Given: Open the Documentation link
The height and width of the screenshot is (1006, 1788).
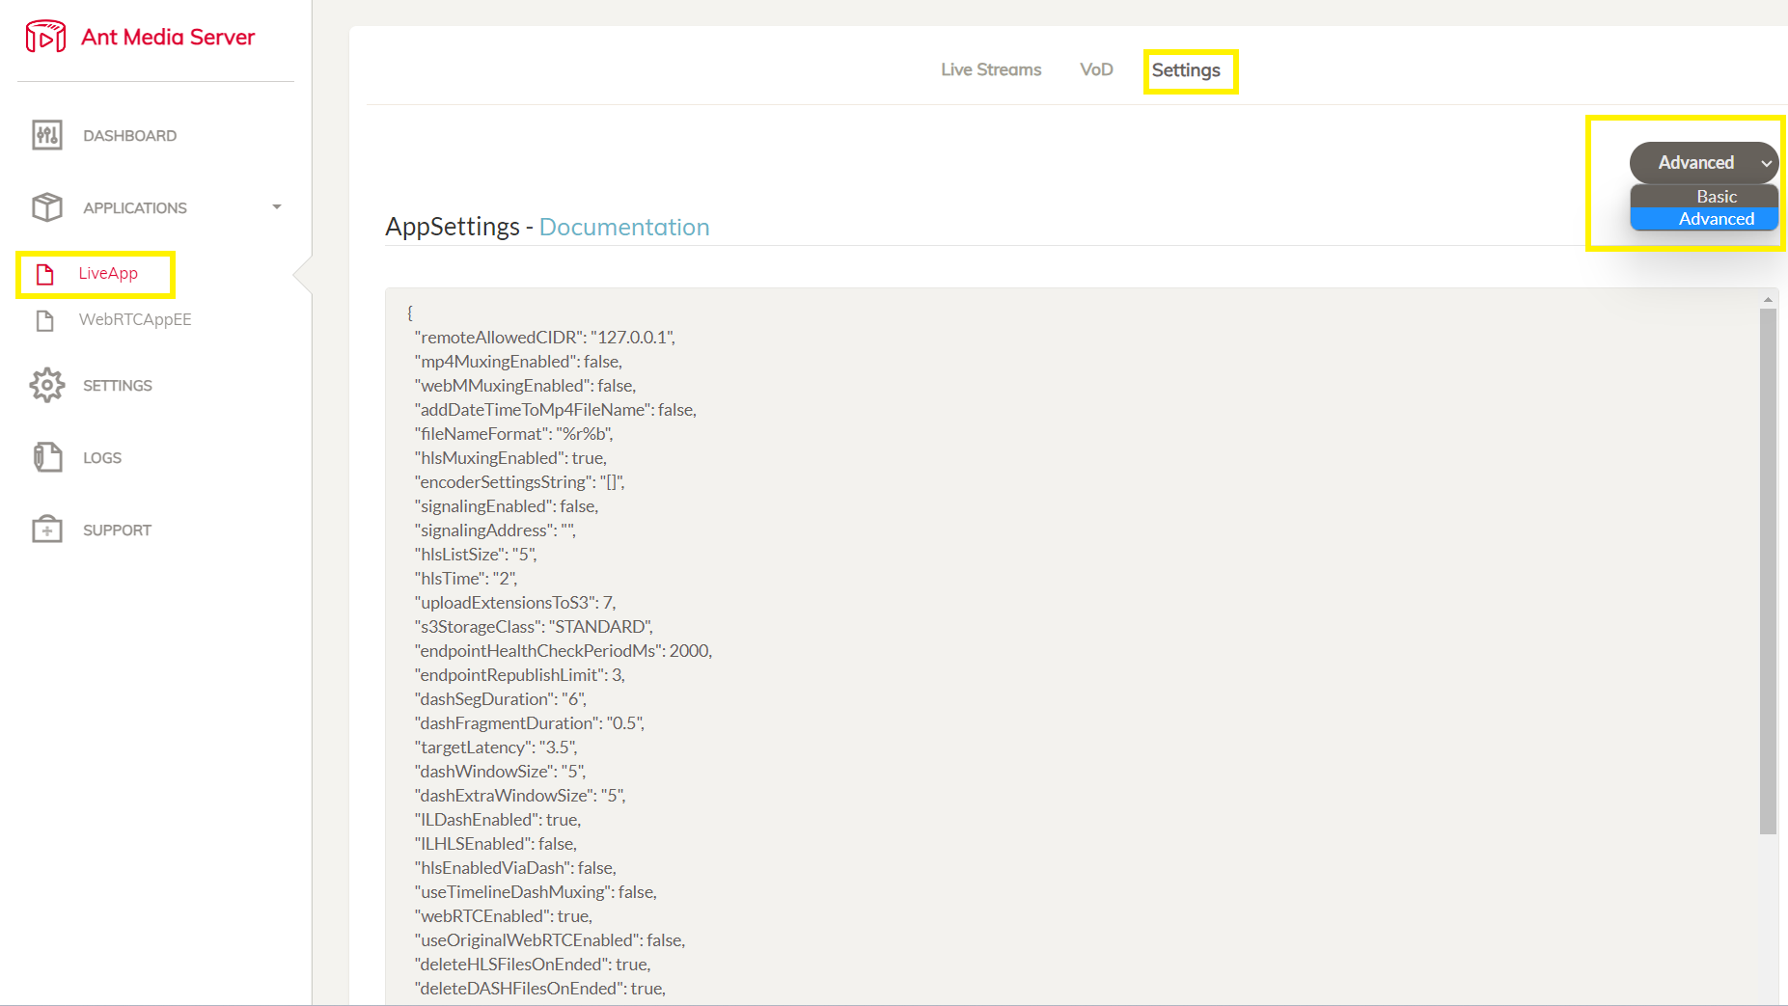Looking at the screenshot, I should (624, 227).
